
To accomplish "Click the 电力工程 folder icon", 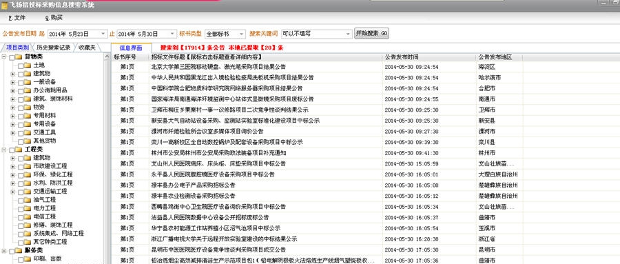I will (28, 208).
